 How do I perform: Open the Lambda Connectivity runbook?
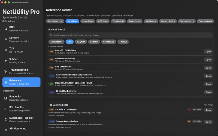pyautogui.click(x=208, y=60)
